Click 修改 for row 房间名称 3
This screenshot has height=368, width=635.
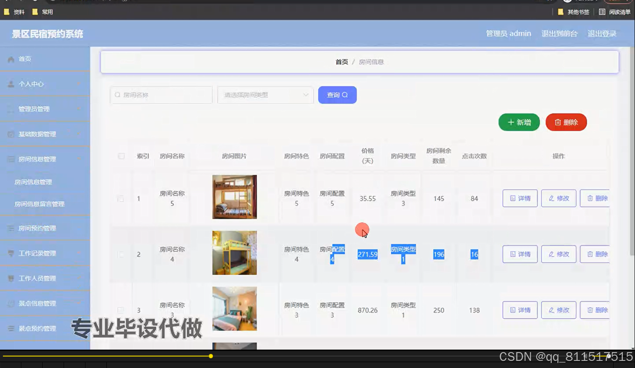point(559,310)
